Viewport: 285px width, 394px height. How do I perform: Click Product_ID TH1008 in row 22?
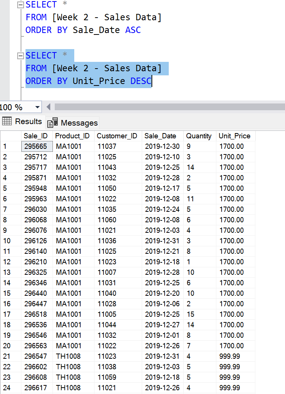(73, 367)
